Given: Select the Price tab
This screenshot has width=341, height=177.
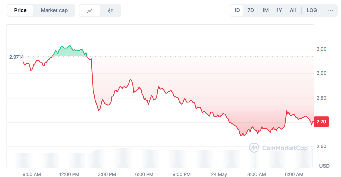Looking at the screenshot, I should pyautogui.click(x=20, y=10).
